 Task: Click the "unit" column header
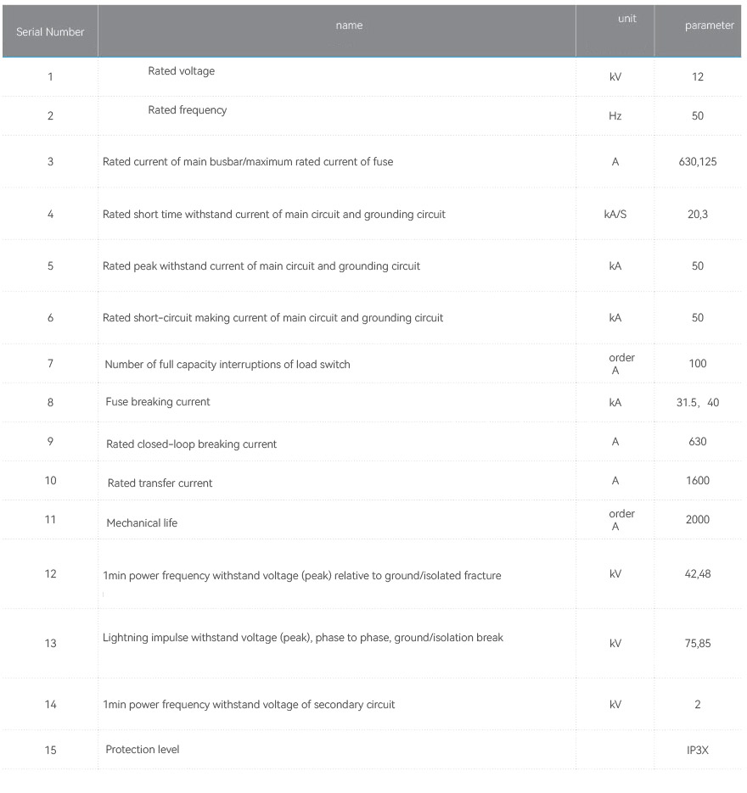[x=627, y=19]
